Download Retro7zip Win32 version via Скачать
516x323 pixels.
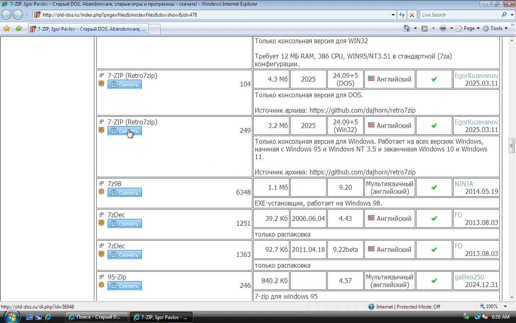[x=125, y=131]
